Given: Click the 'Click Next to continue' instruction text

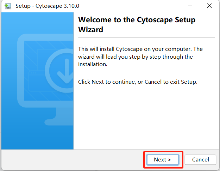Looking at the screenshot, I should pos(138,82).
